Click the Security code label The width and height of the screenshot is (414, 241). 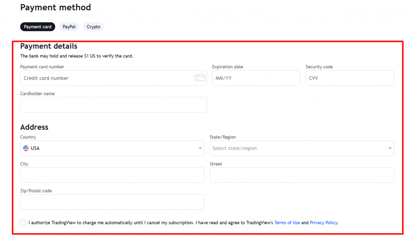pos(319,67)
